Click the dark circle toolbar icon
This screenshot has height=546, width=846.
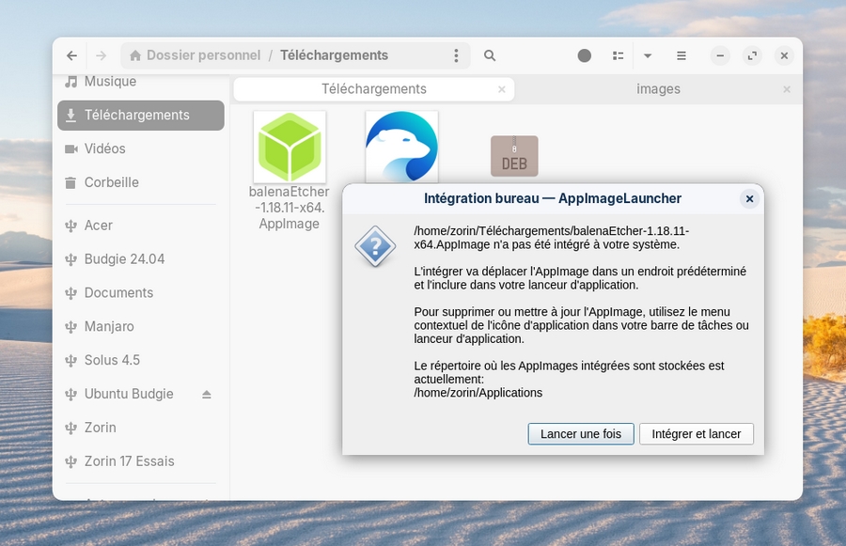click(x=585, y=55)
